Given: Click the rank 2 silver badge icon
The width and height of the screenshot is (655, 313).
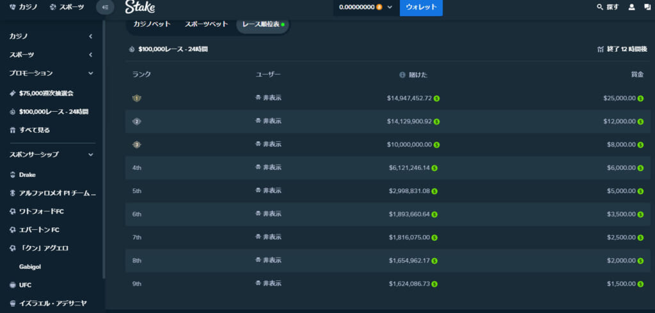Looking at the screenshot, I should coord(137,121).
